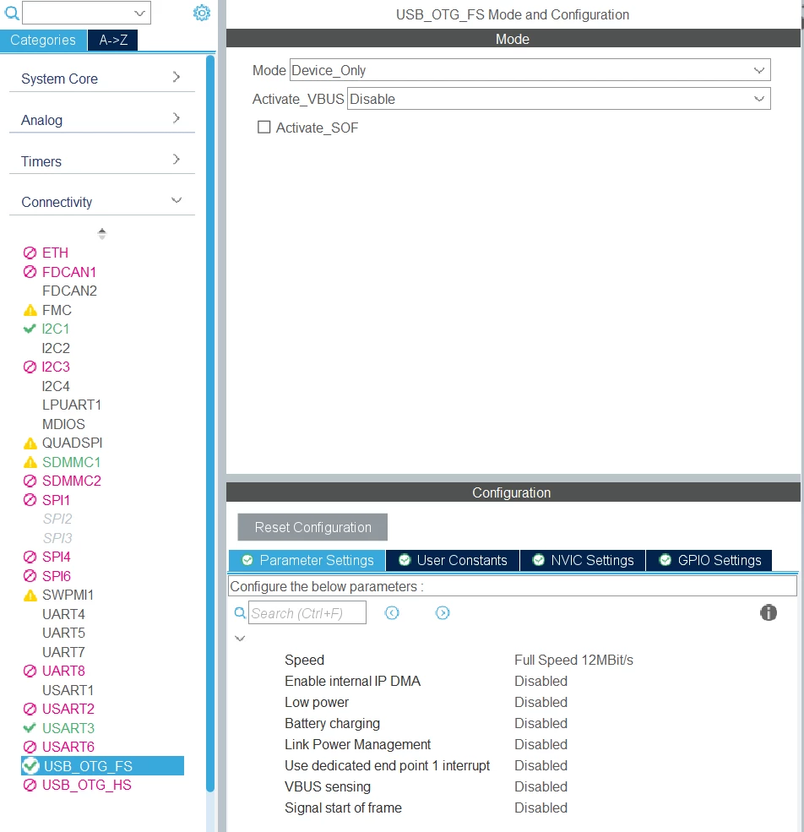Expand the Timers category

coord(102,161)
